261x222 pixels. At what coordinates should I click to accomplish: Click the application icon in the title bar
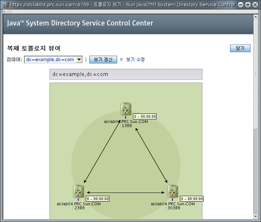tap(6, 5)
